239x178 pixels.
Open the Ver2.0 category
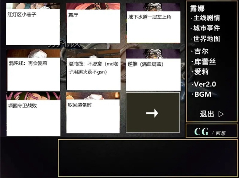pyautogui.click(x=205, y=84)
